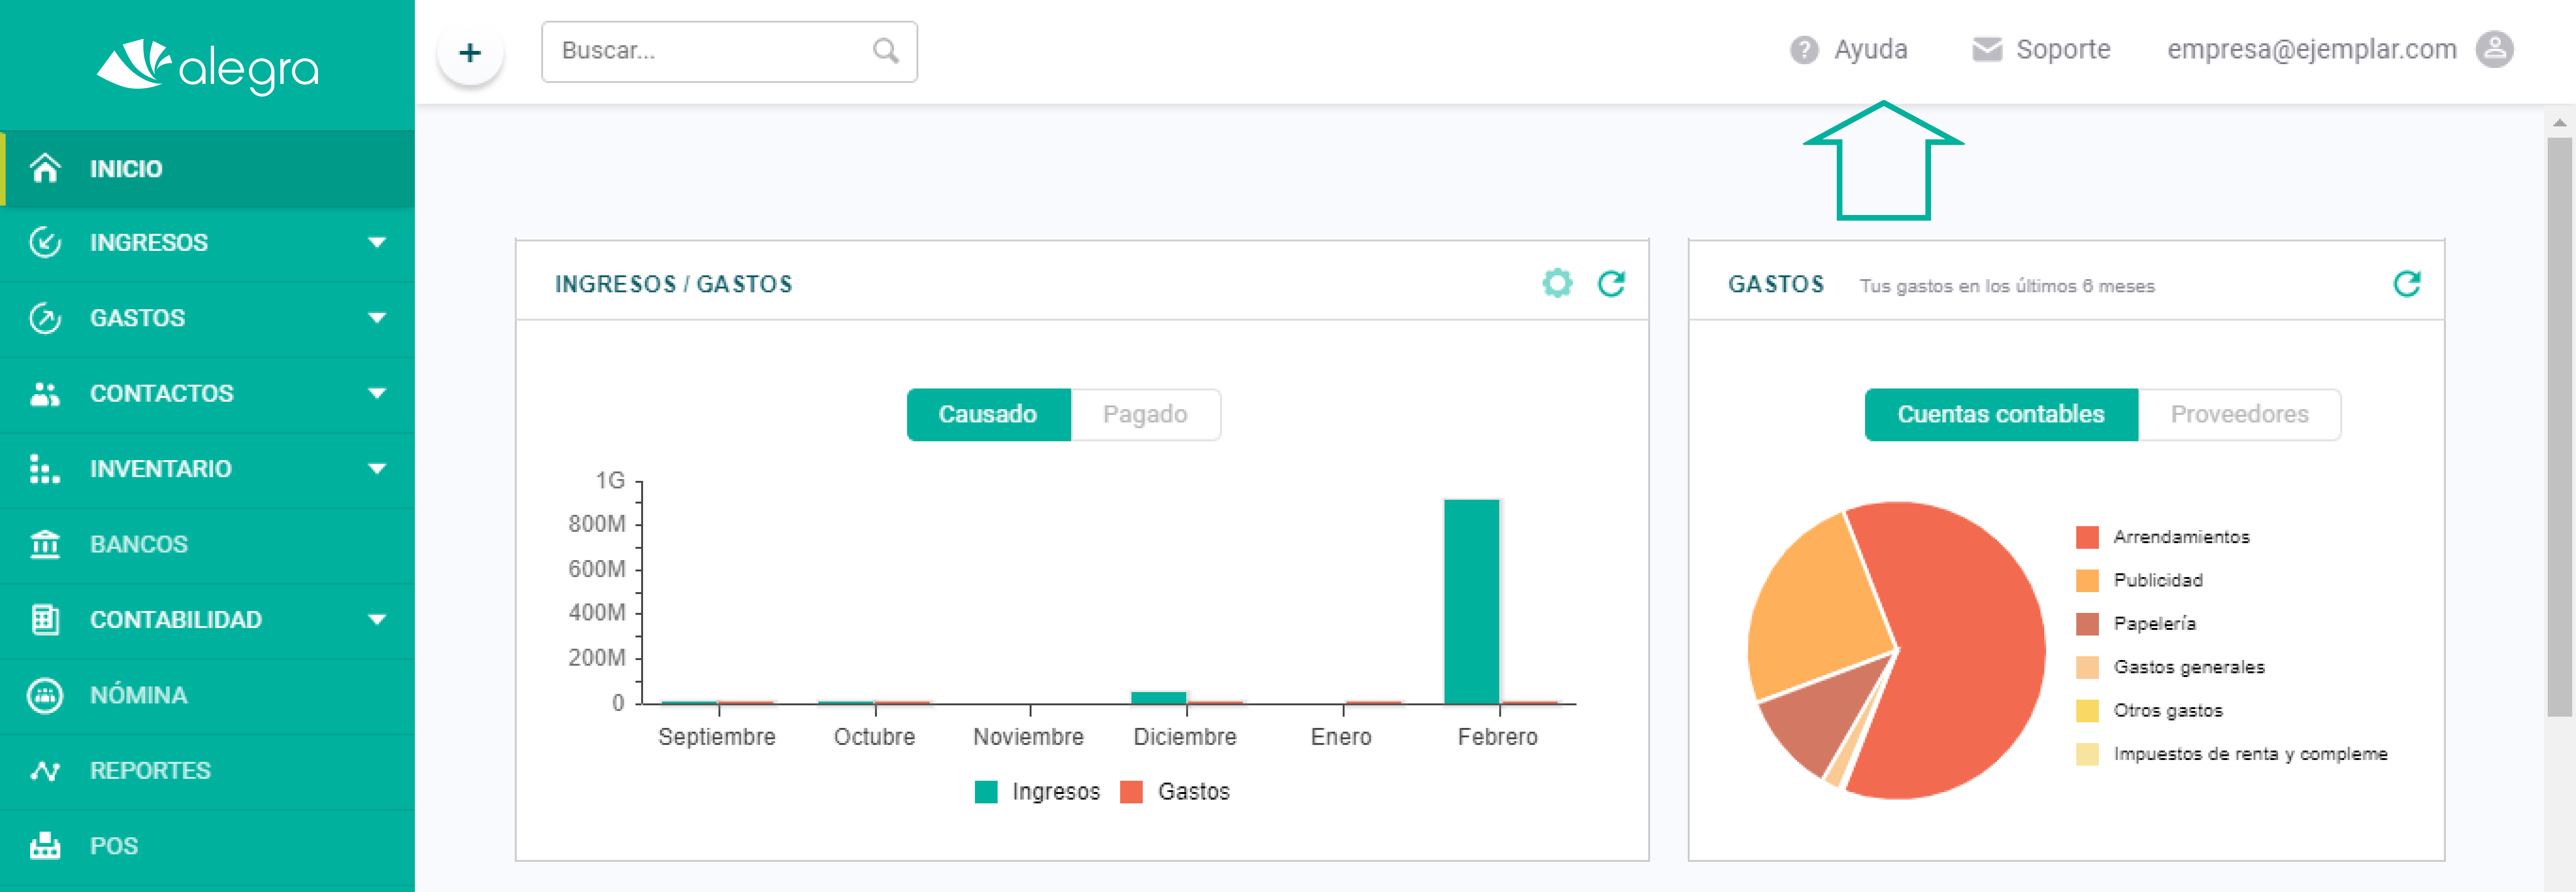Viewport: 2576px width, 892px height.
Task: Click the Enero axis label
Action: [x=1341, y=737]
